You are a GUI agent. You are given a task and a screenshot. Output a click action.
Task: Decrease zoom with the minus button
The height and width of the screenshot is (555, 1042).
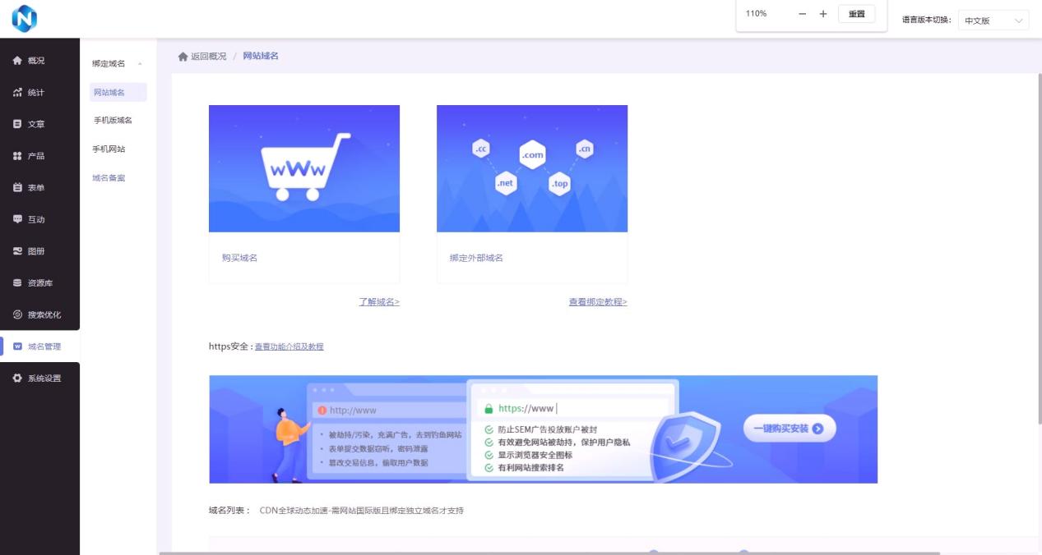coord(803,14)
